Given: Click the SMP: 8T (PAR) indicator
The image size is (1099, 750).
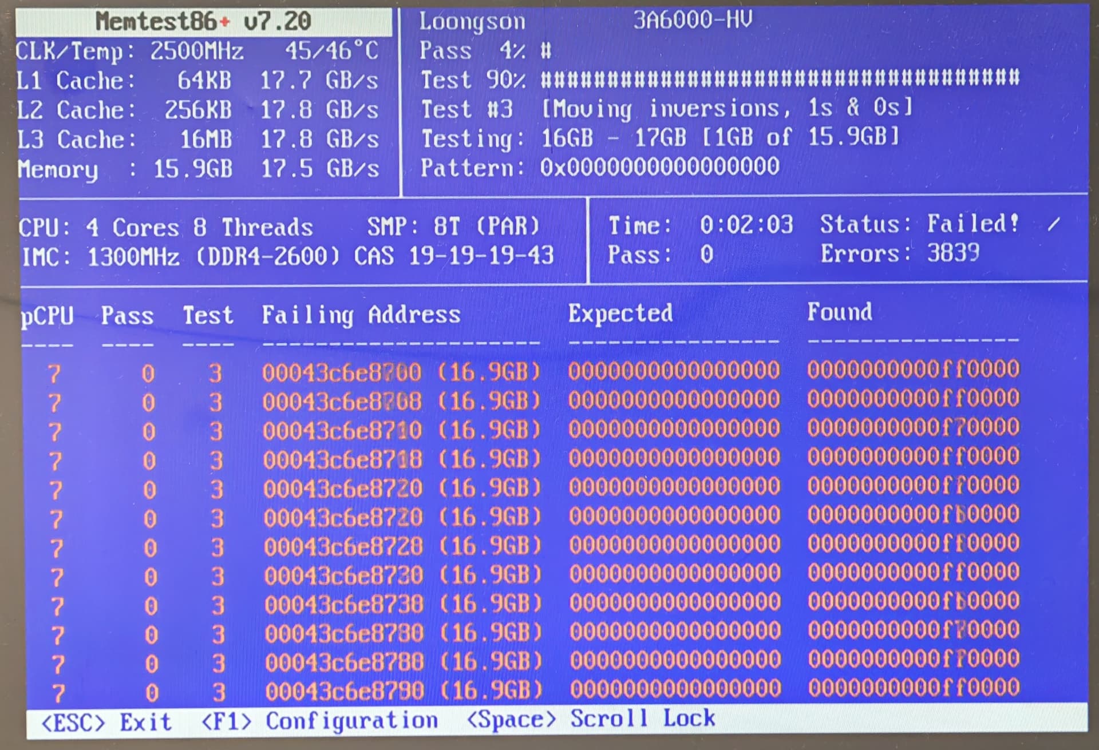Looking at the screenshot, I should point(453,227).
